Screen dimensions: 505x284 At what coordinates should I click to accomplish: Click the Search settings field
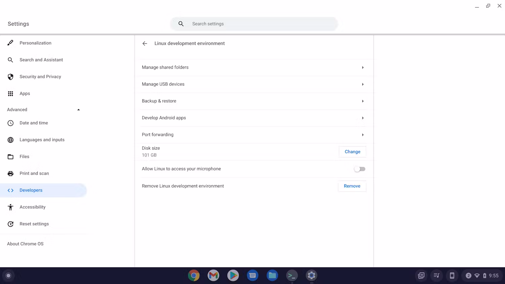(254, 24)
